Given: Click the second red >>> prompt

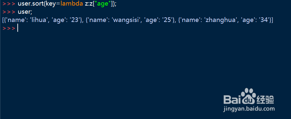Looking at the screenshot, I should pos(9,12).
